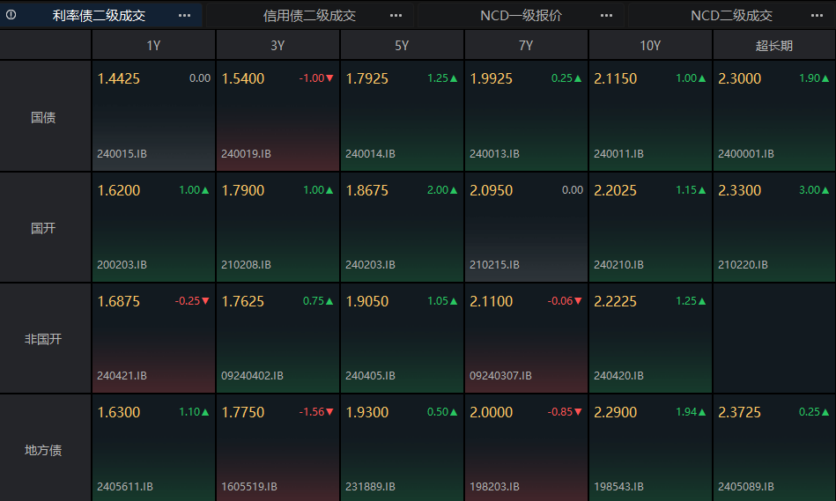Viewport: 836px width, 501px height.
Task: Click bond code 240015.IB
Action: coord(122,153)
